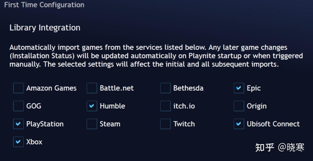Enable GOG library import
313x161 pixels.
(x=18, y=106)
